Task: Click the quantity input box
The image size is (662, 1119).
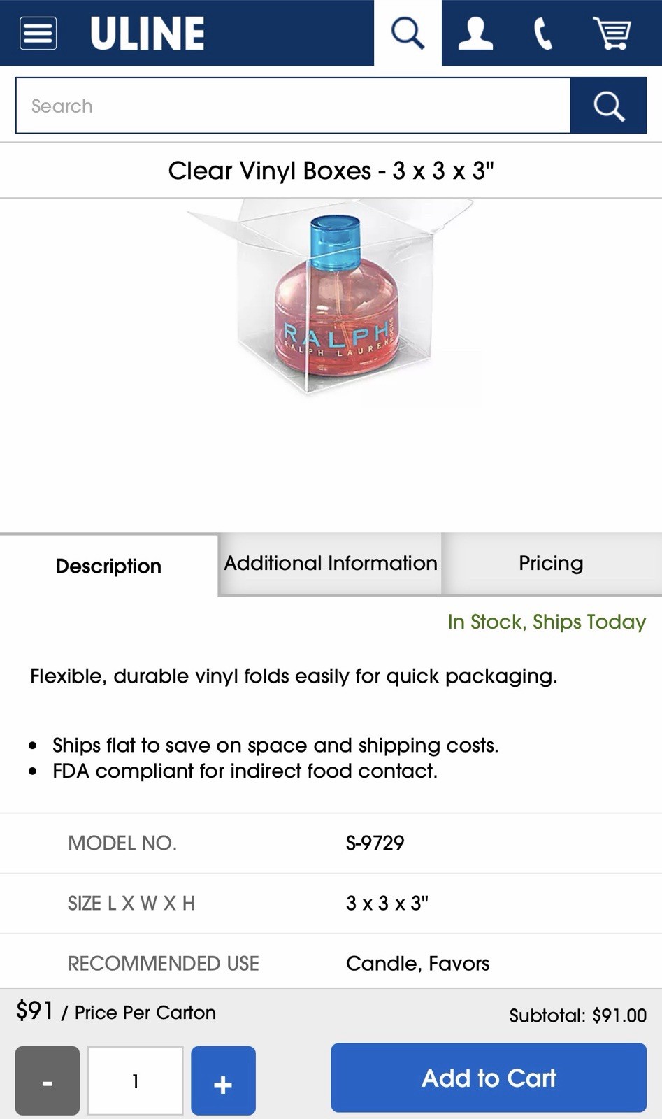Action: 135,1081
